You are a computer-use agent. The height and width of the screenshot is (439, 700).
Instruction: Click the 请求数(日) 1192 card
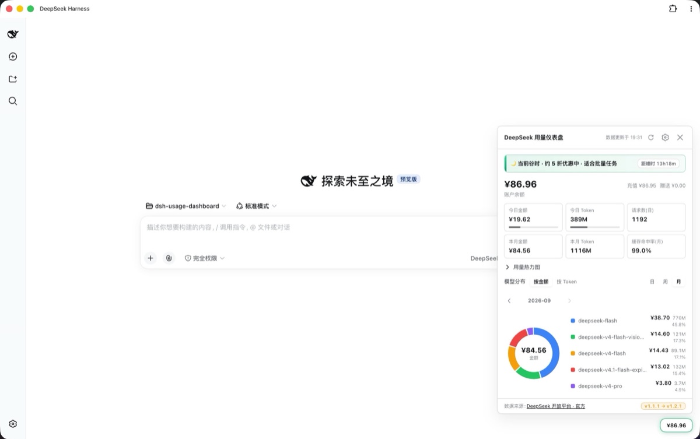[656, 217]
